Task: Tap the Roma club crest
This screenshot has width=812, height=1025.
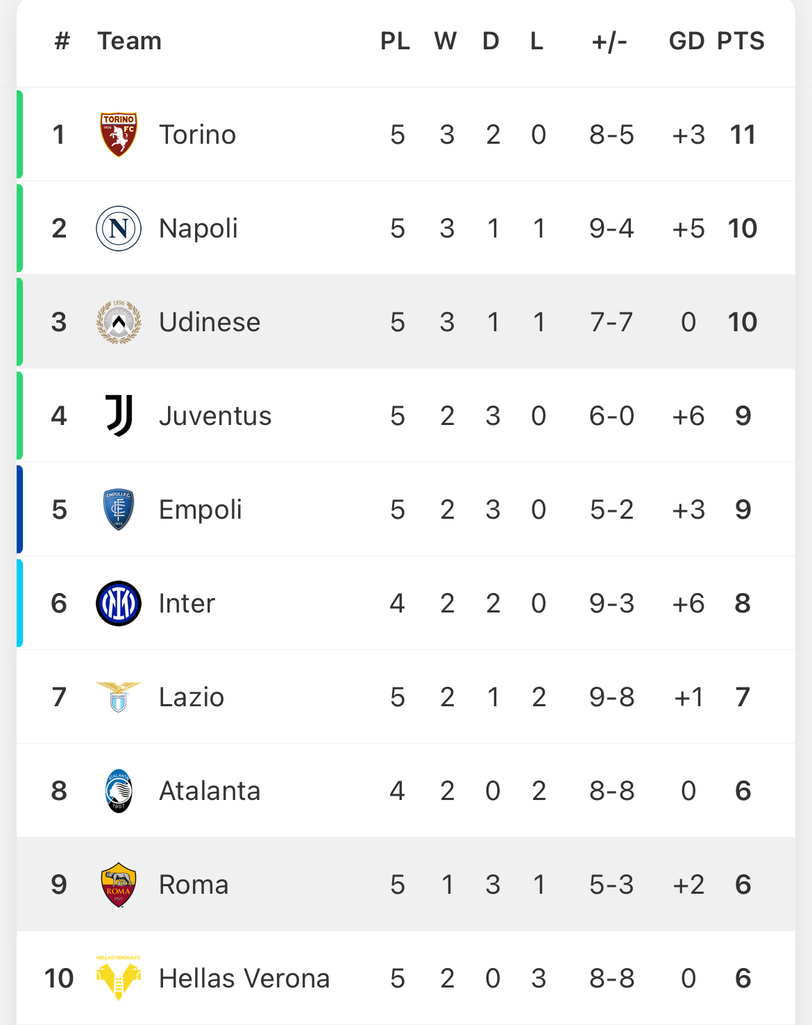Action: pos(119,885)
